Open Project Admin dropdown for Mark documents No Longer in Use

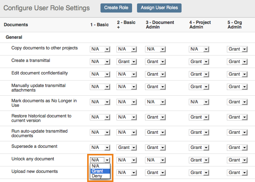coord(199,102)
